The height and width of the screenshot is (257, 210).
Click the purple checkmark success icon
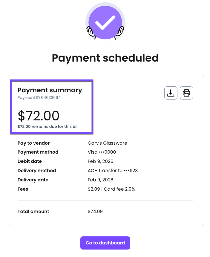[x=105, y=23]
